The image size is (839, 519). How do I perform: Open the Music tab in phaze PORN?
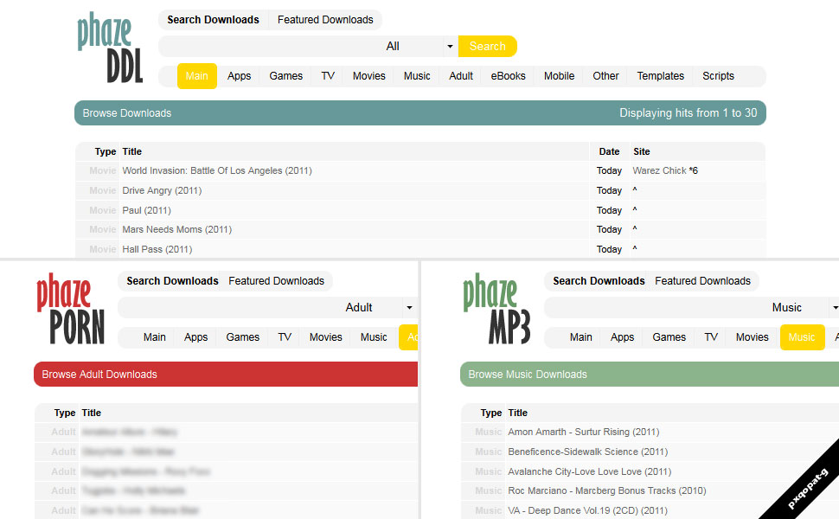(x=374, y=337)
